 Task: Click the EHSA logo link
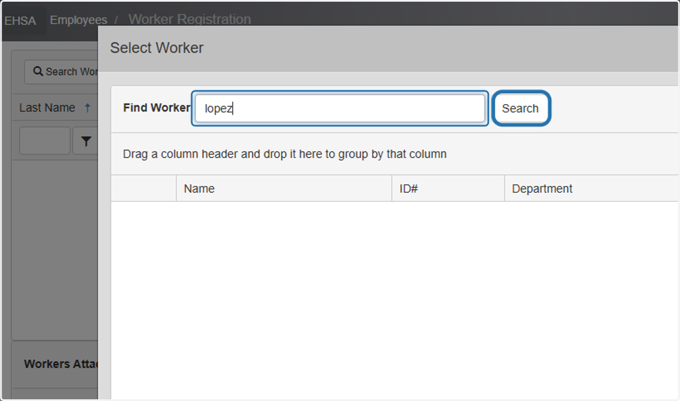pos(20,21)
